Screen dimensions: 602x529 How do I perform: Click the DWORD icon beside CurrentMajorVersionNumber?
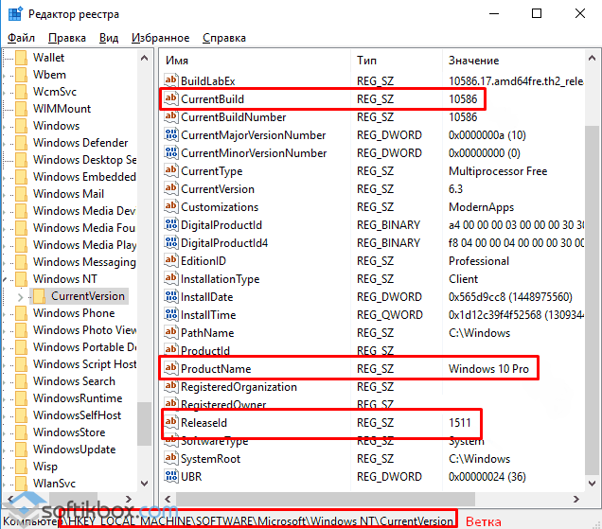pyautogui.click(x=171, y=135)
